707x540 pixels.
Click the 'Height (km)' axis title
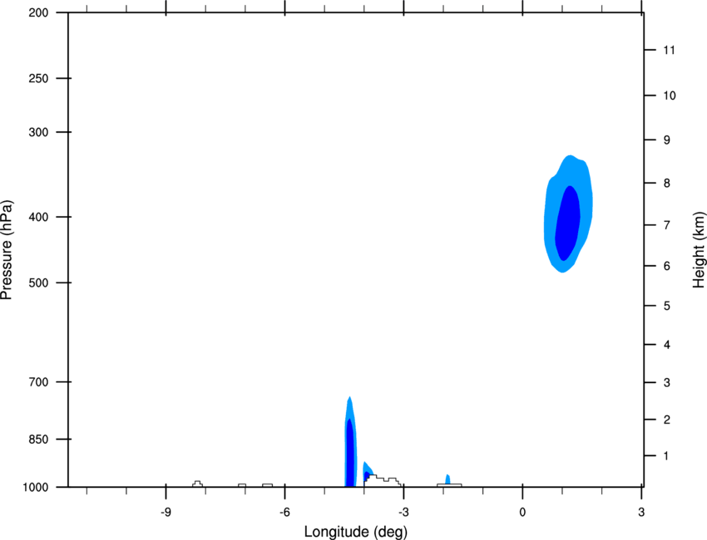(699, 249)
